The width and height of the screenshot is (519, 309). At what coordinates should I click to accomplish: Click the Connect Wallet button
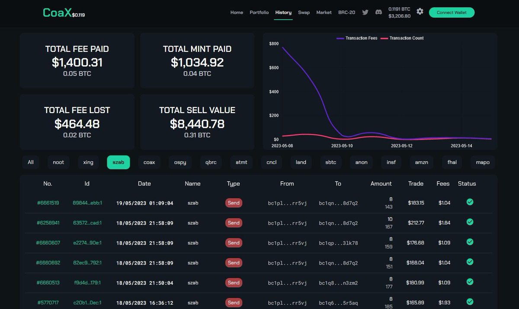tap(452, 13)
